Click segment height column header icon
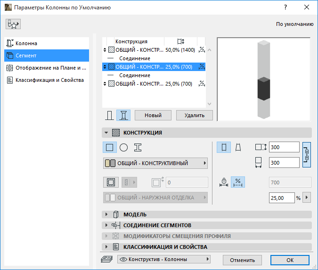The width and height of the screenshot is (318, 270). click(181, 41)
